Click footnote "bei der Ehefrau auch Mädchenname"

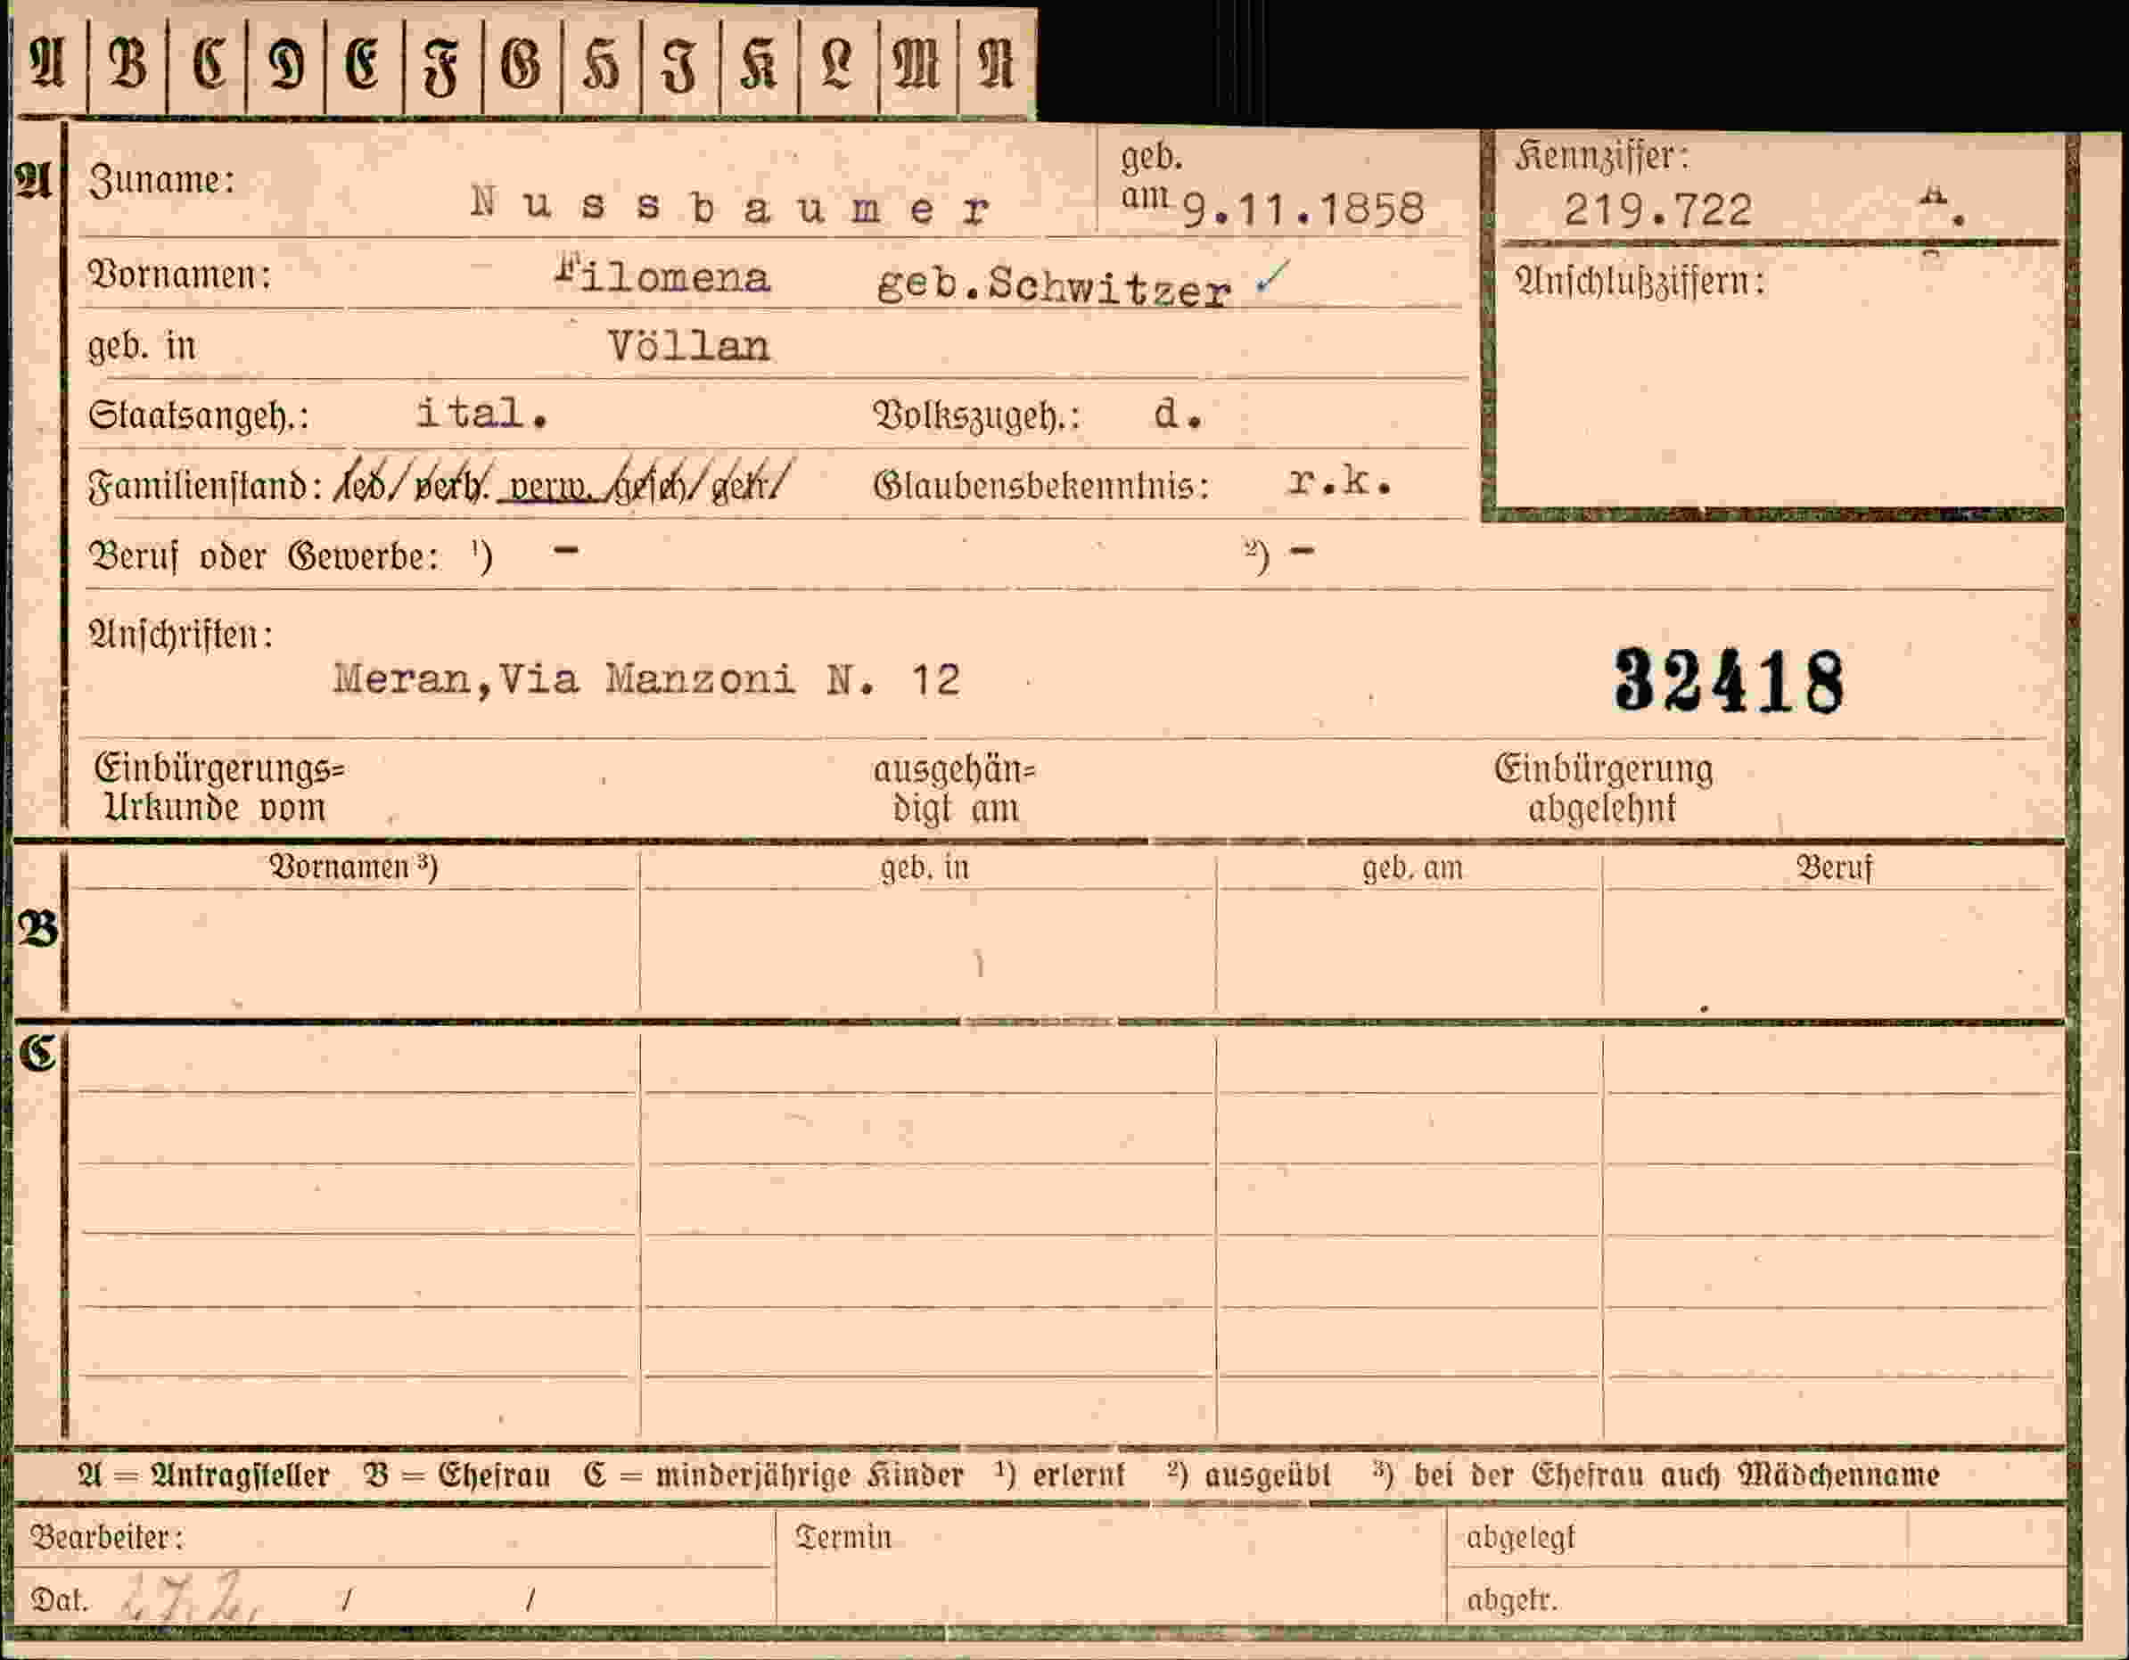pyautogui.click(x=1677, y=1475)
